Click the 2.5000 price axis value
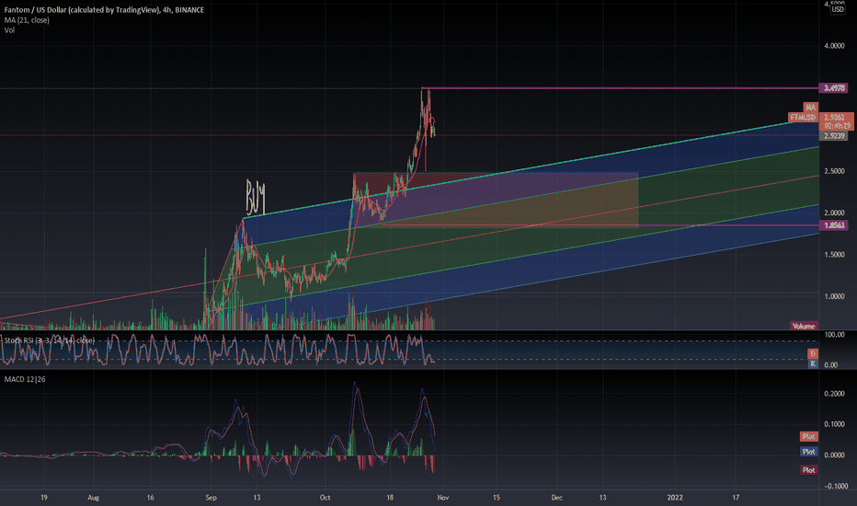 (834, 171)
